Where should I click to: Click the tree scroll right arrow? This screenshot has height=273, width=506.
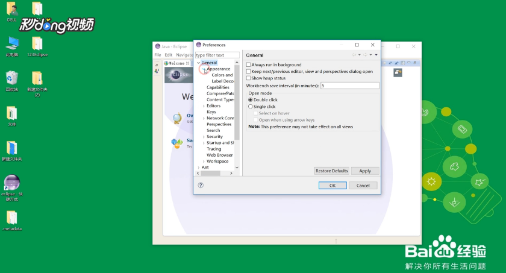click(231, 174)
